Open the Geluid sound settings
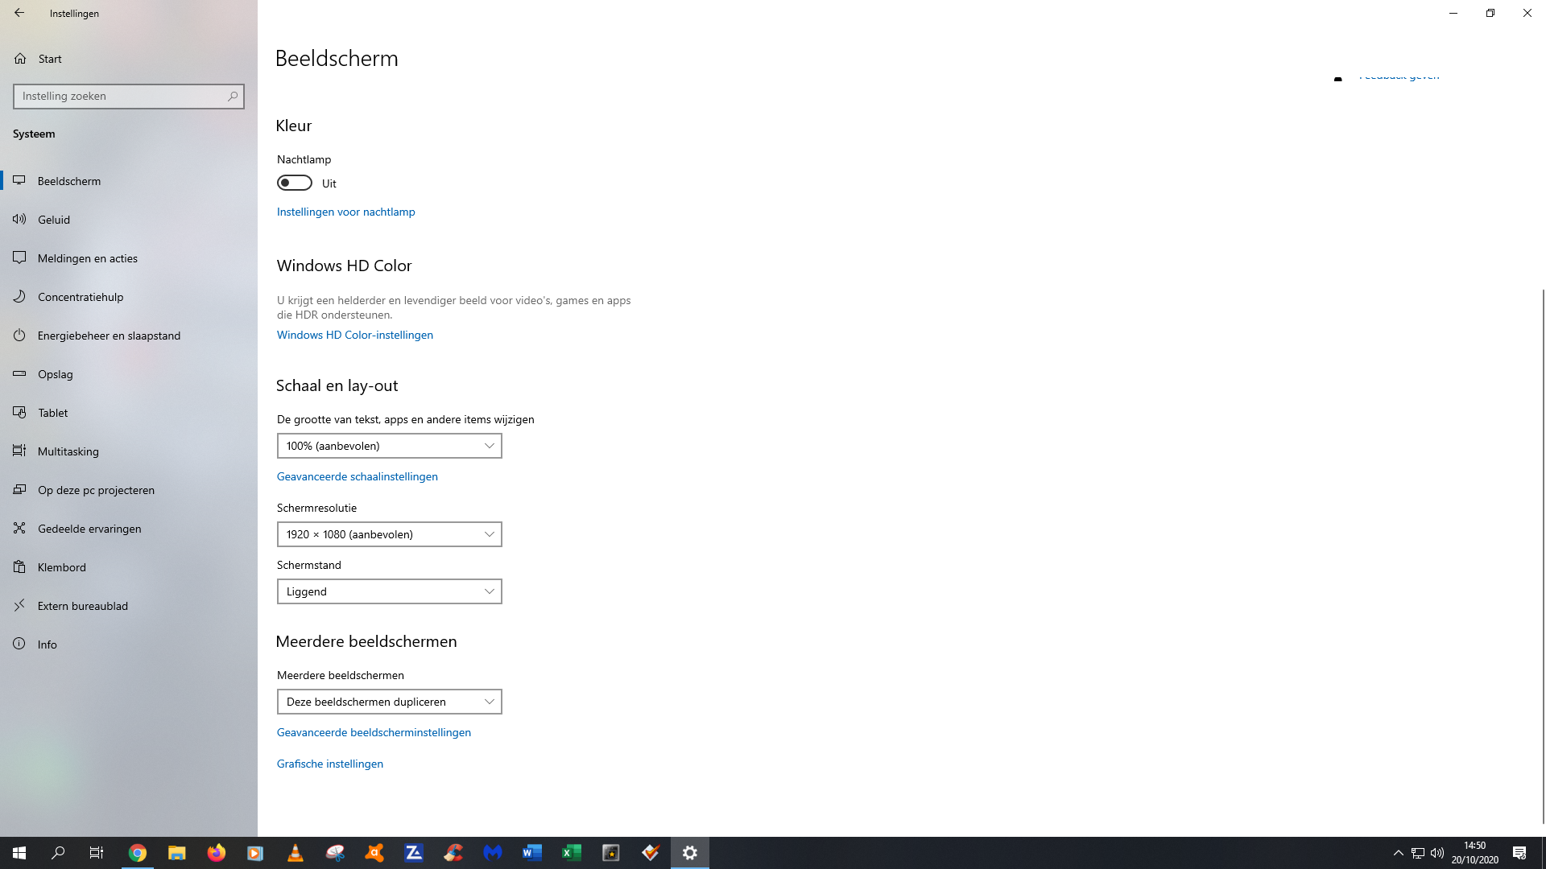The height and width of the screenshot is (869, 1546). [129, 220]
